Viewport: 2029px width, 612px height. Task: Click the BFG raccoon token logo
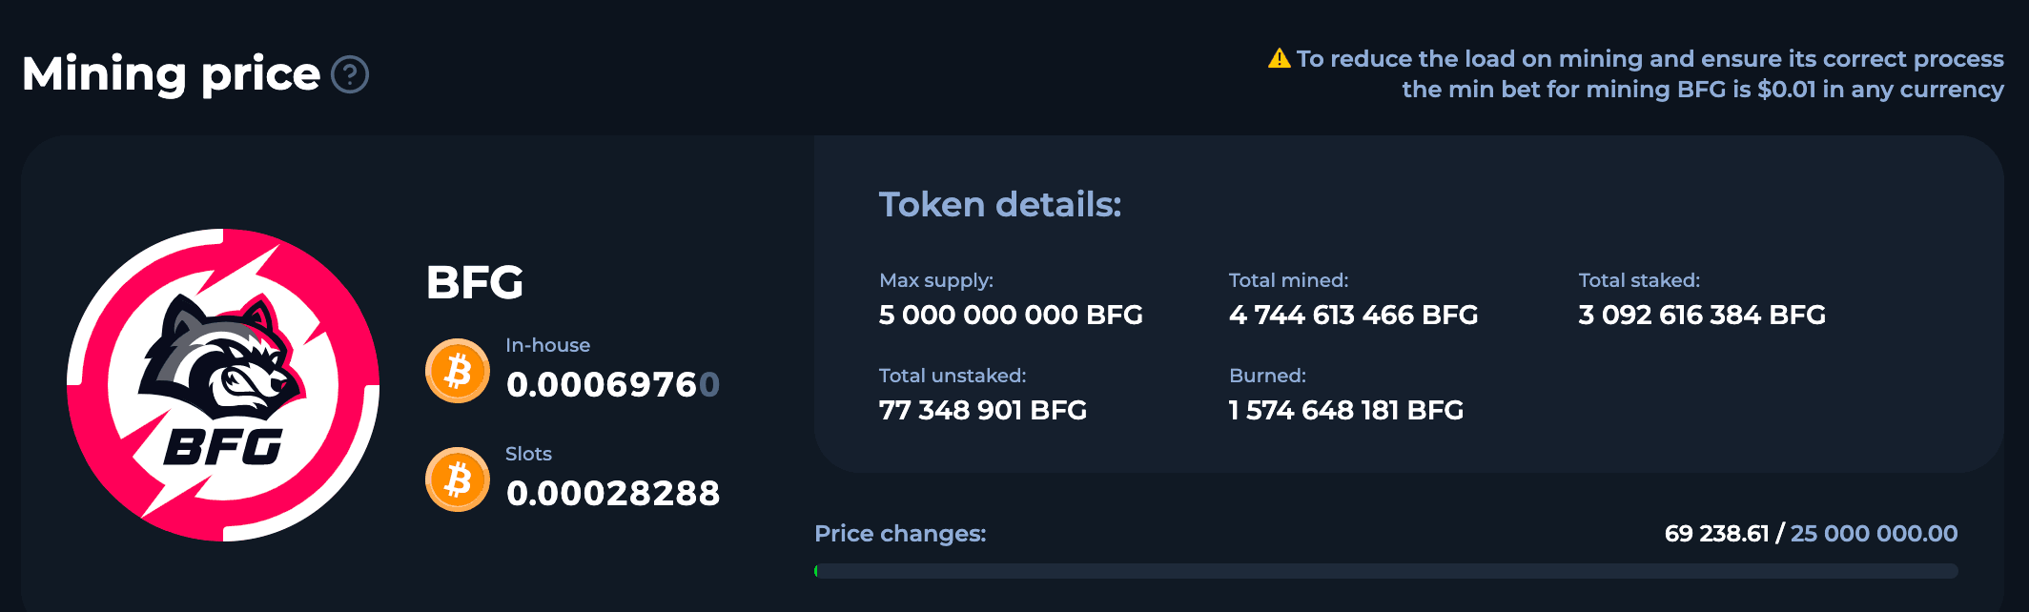pyautogui.click(x=223, y=385)
